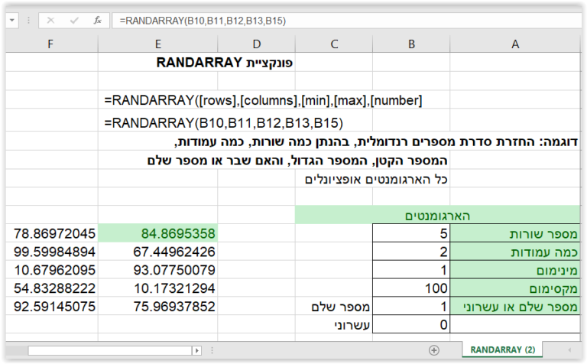
Task: Select the cell with value 100
Action: [x=411, y=288]
